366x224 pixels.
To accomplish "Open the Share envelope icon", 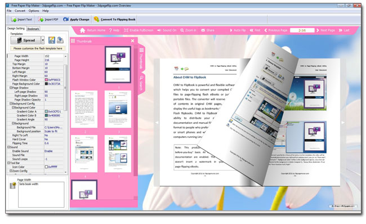I will (203, 30).
